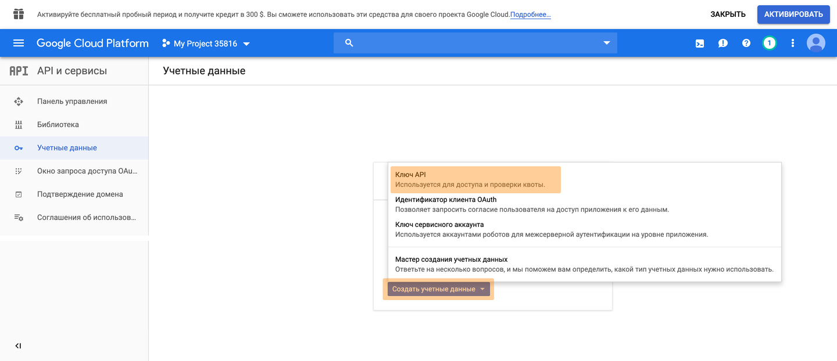Choose Идентификатор клиента OAuth option

[x=446, y=200]
